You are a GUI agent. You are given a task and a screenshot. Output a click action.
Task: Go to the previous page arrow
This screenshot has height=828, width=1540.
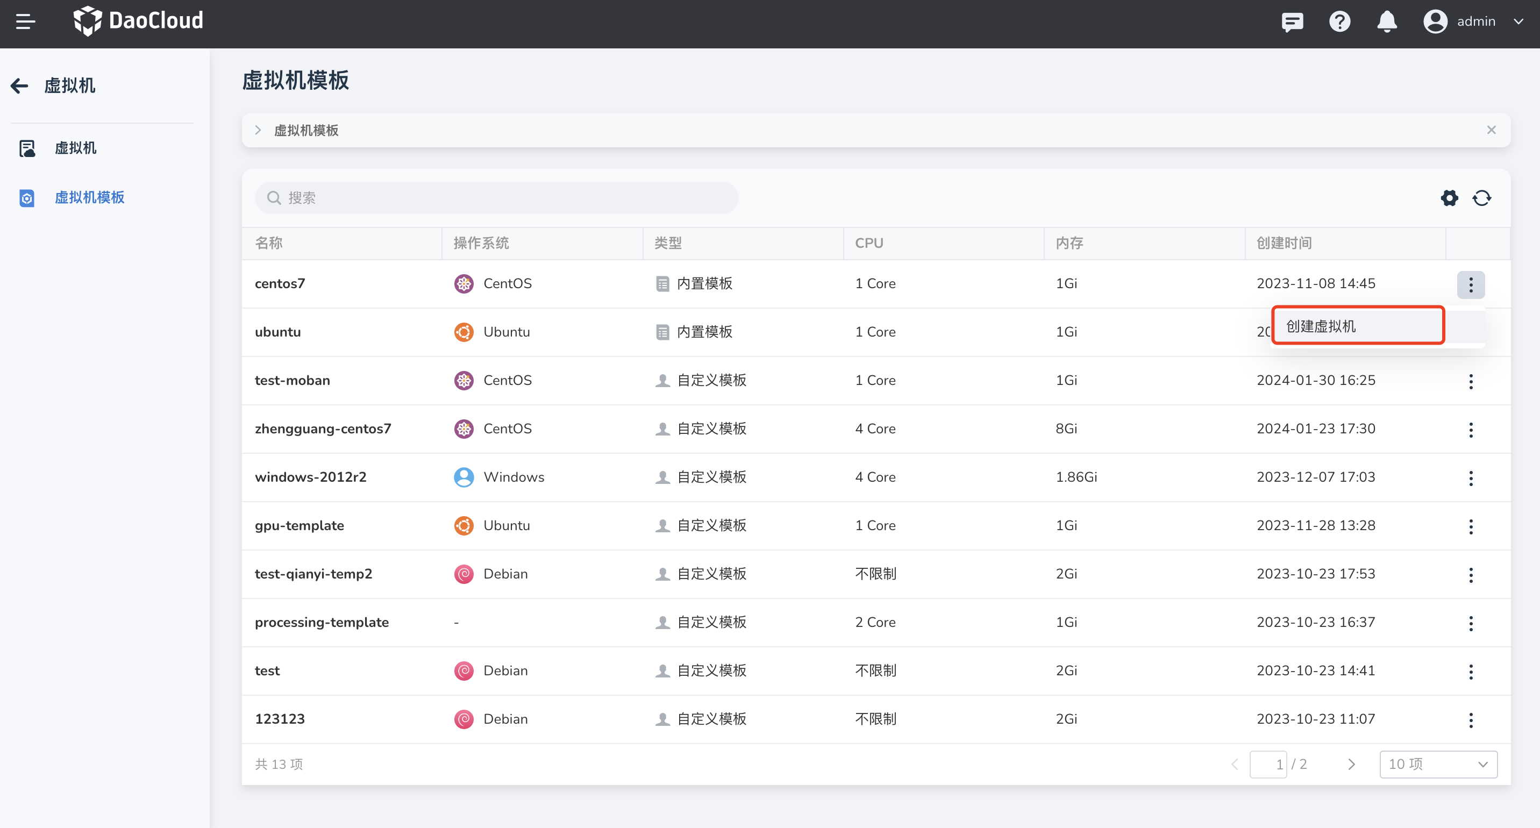click(x=1234, y=765)
